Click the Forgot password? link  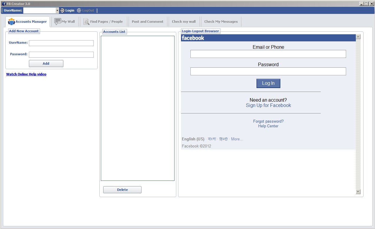point(268,121)
